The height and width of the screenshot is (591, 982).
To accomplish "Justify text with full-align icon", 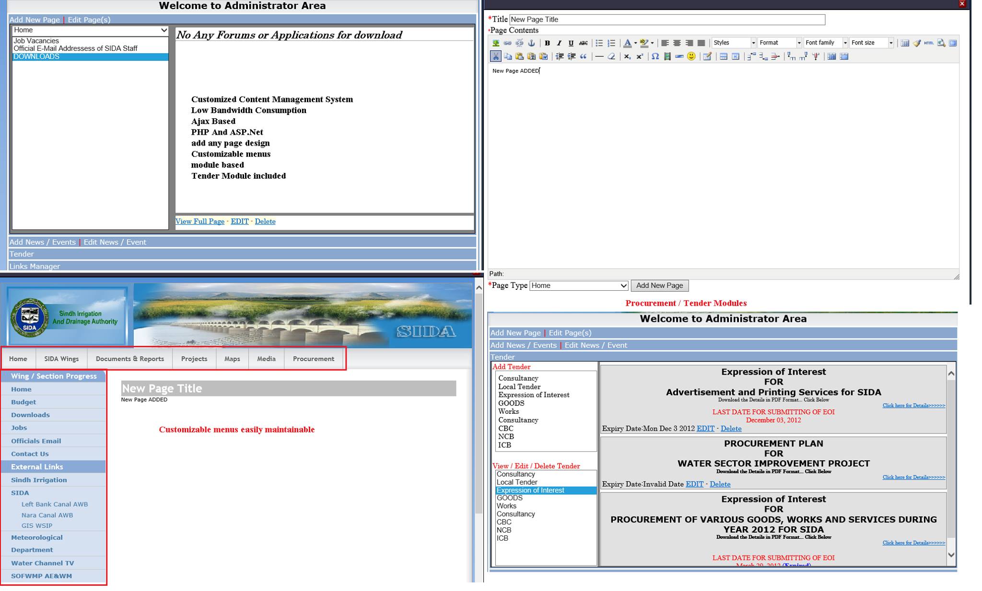I will 701,43.
